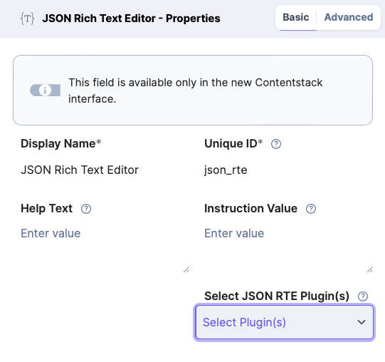Open the Select JSON RTE Plugin(s) help icon
Image resolution: width=385 pixels, height=362 pixels.
coord(363,296)
